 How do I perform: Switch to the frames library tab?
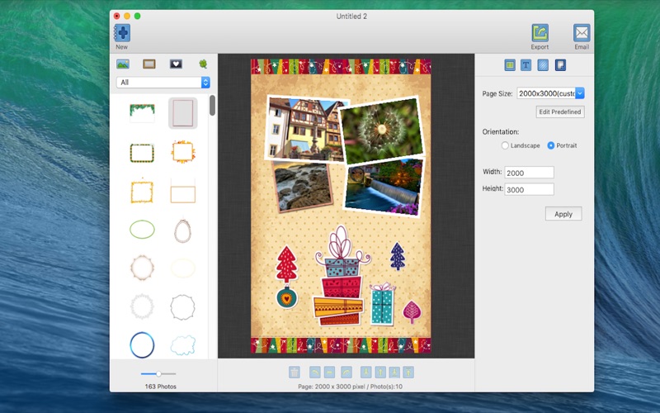point(149,64)
